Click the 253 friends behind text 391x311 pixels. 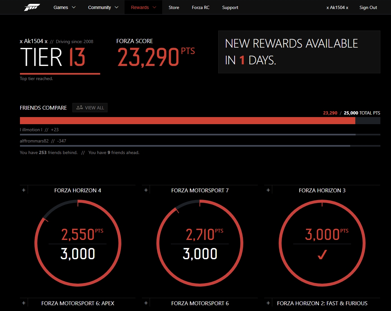click(x=49, y=152)
